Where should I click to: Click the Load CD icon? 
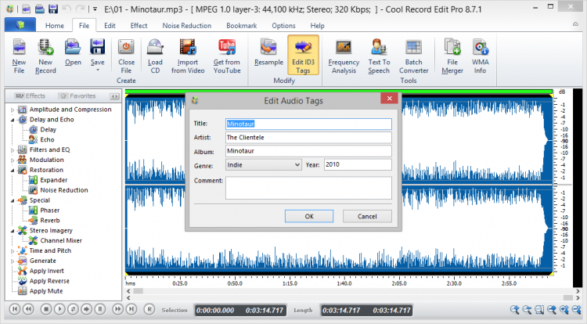click(155, 57)
